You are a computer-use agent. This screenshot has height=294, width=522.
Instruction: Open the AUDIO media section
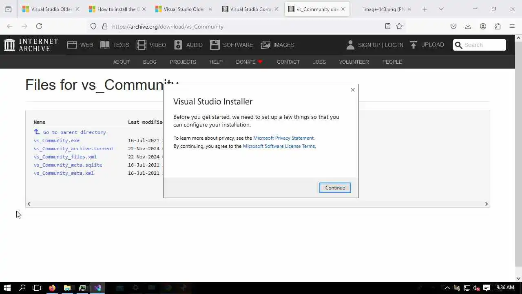pyautogui.click(x=188, y=45)
